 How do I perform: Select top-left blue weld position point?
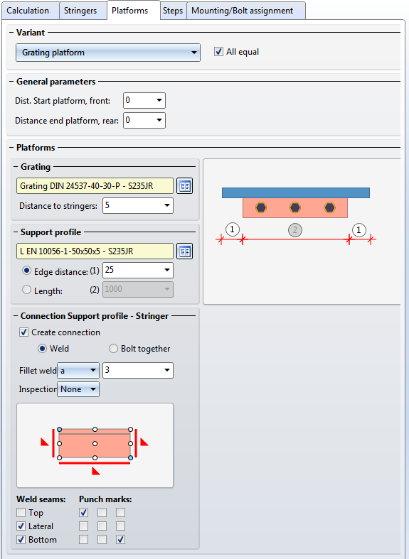(x=59, y=430)
